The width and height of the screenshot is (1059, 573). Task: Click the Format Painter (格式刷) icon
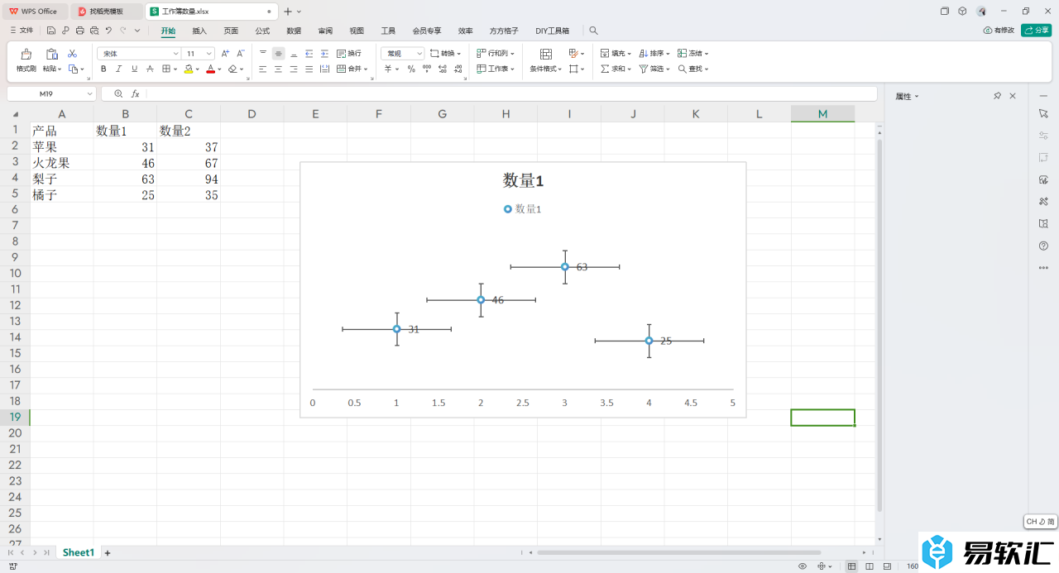26,55
